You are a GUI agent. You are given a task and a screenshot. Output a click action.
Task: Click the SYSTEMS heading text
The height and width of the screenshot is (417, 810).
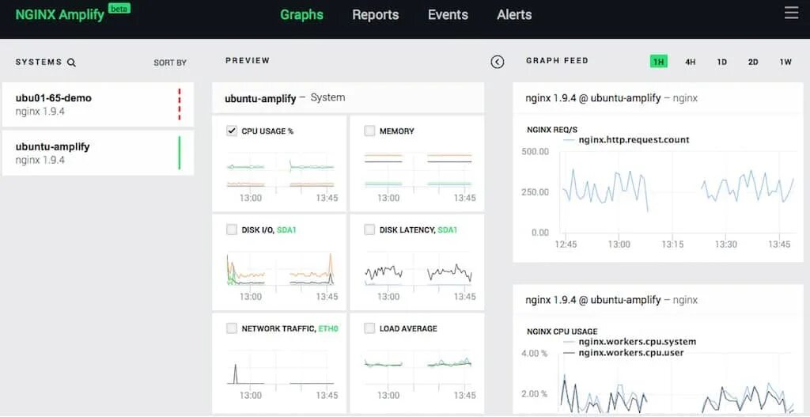pyautogui.click(x=39, y=62)
